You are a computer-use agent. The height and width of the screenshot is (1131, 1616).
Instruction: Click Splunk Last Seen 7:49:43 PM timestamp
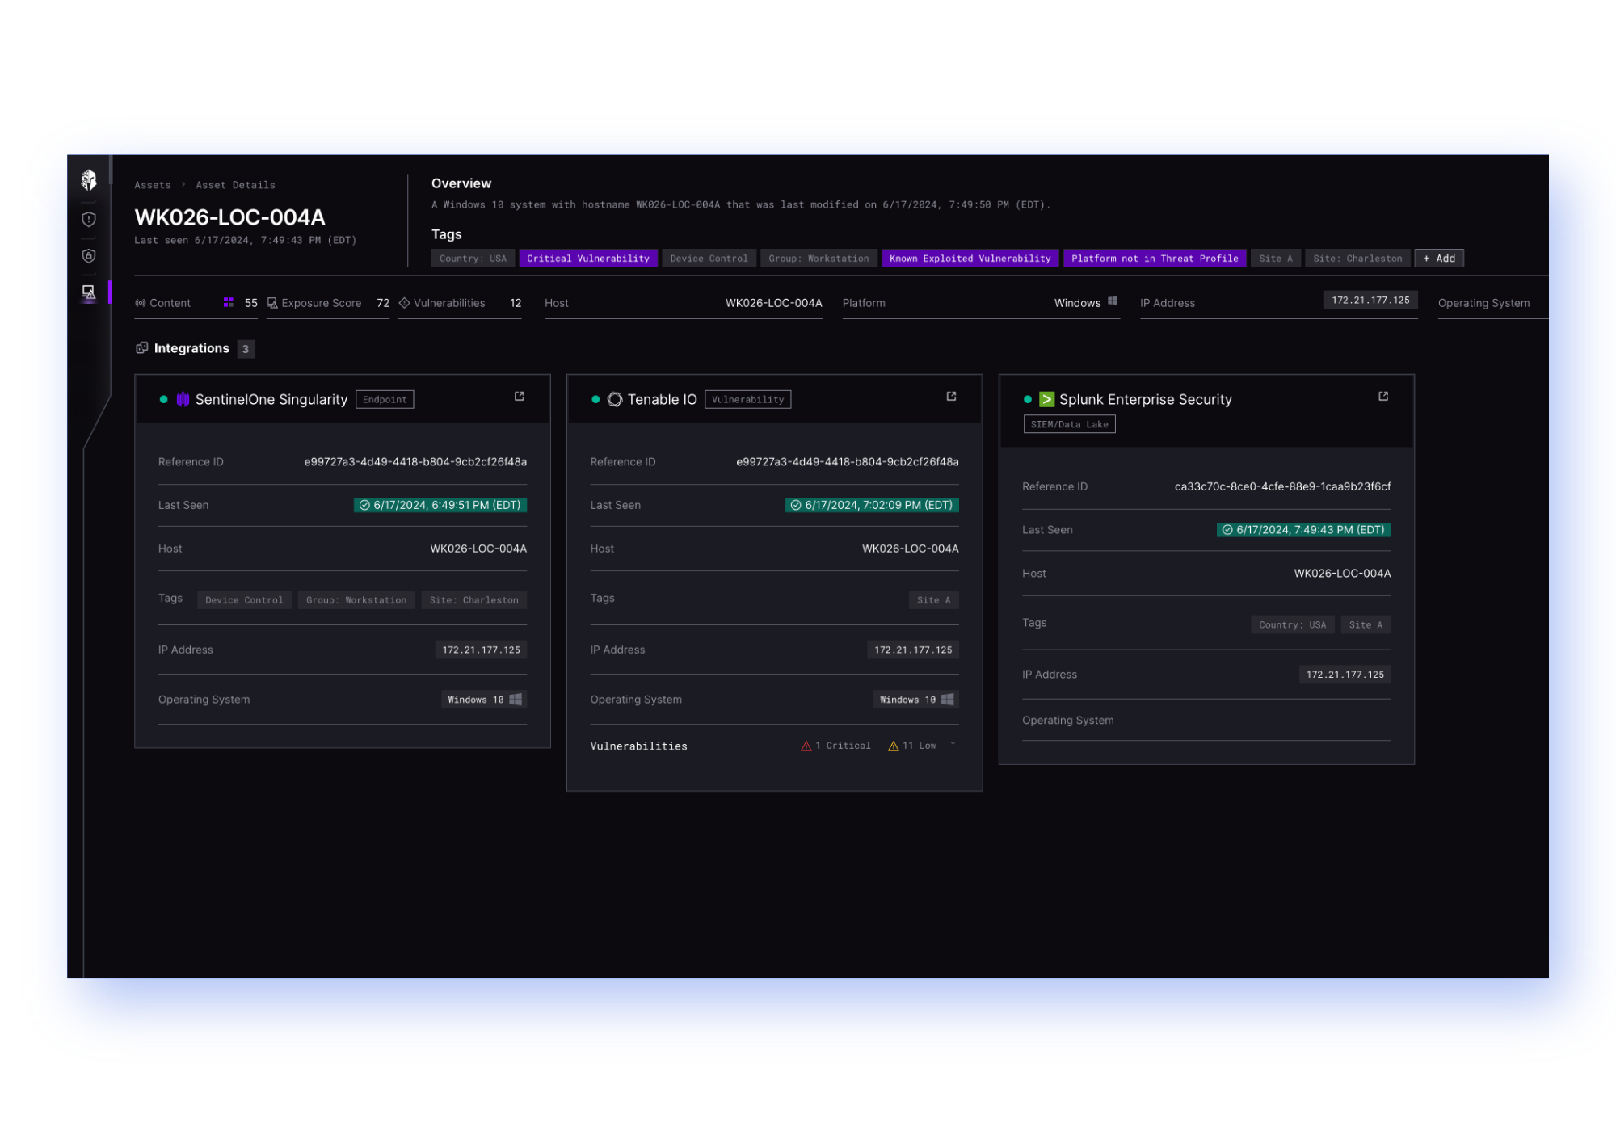point(1303,530)
